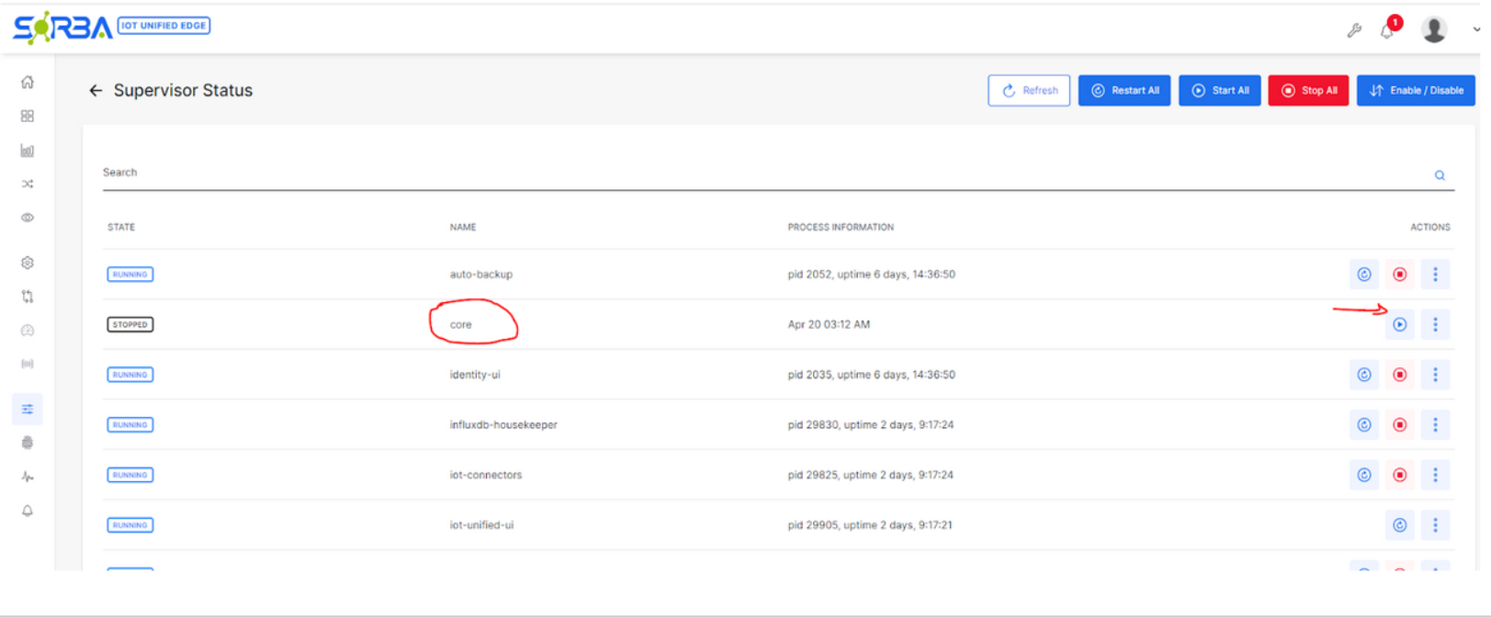Click the search magnifier icon
1491x618 pixels.
point(1440,175)
